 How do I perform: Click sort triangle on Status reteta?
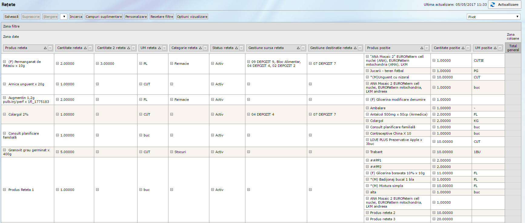(x=236, y=48)
